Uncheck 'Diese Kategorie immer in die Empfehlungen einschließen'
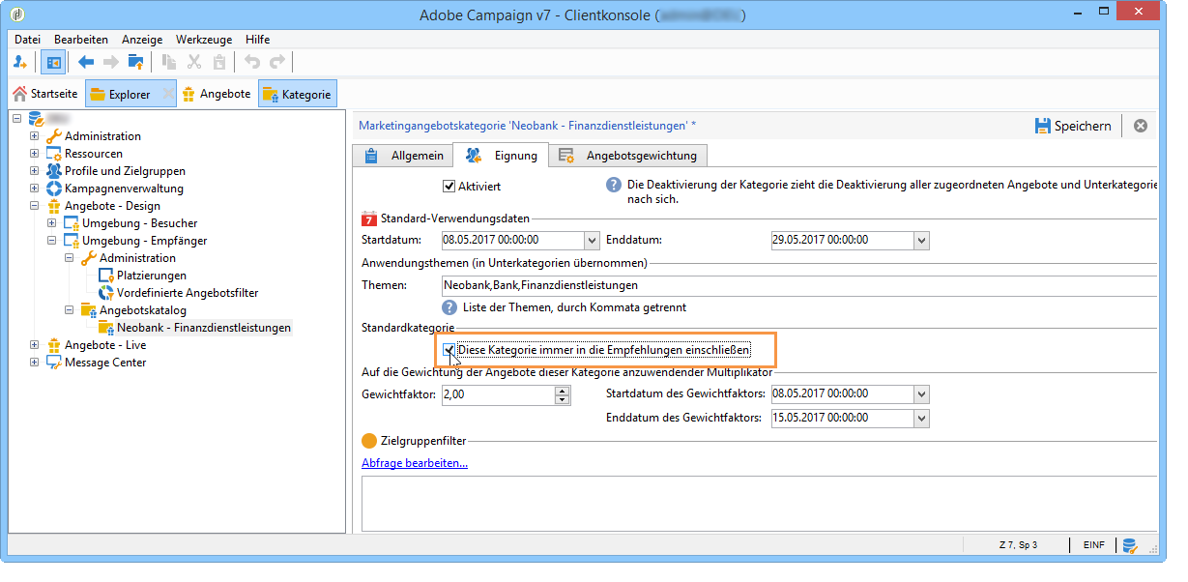 [449, 350]
